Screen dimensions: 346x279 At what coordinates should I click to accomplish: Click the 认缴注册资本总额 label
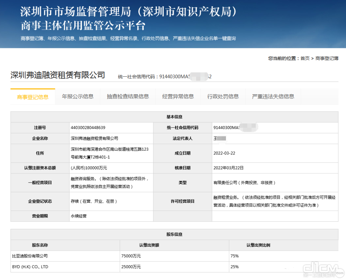point(40,168)
